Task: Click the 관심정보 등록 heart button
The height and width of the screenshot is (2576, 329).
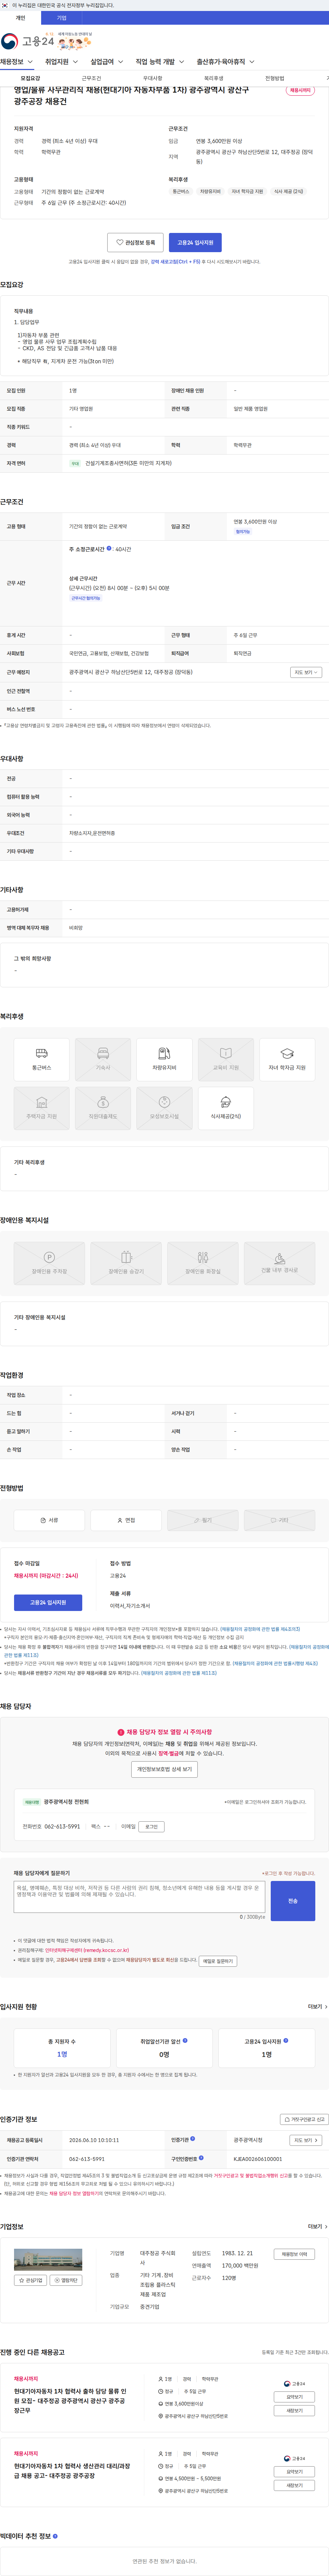Action: [x=135, y=242]
